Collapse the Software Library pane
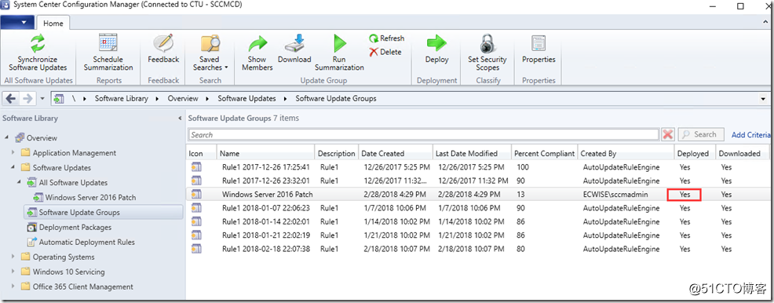The height and width of the screenshot is (303, 774). [x=180, y=119]
